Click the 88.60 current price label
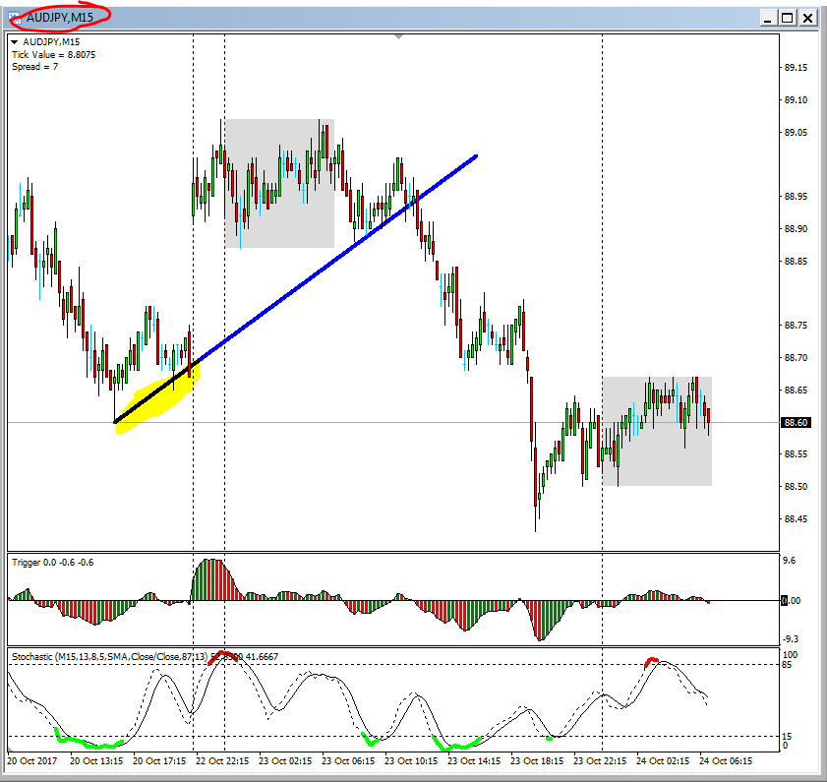Image resolution: width=827 pixels, height=782 pixels. point(796,423)
